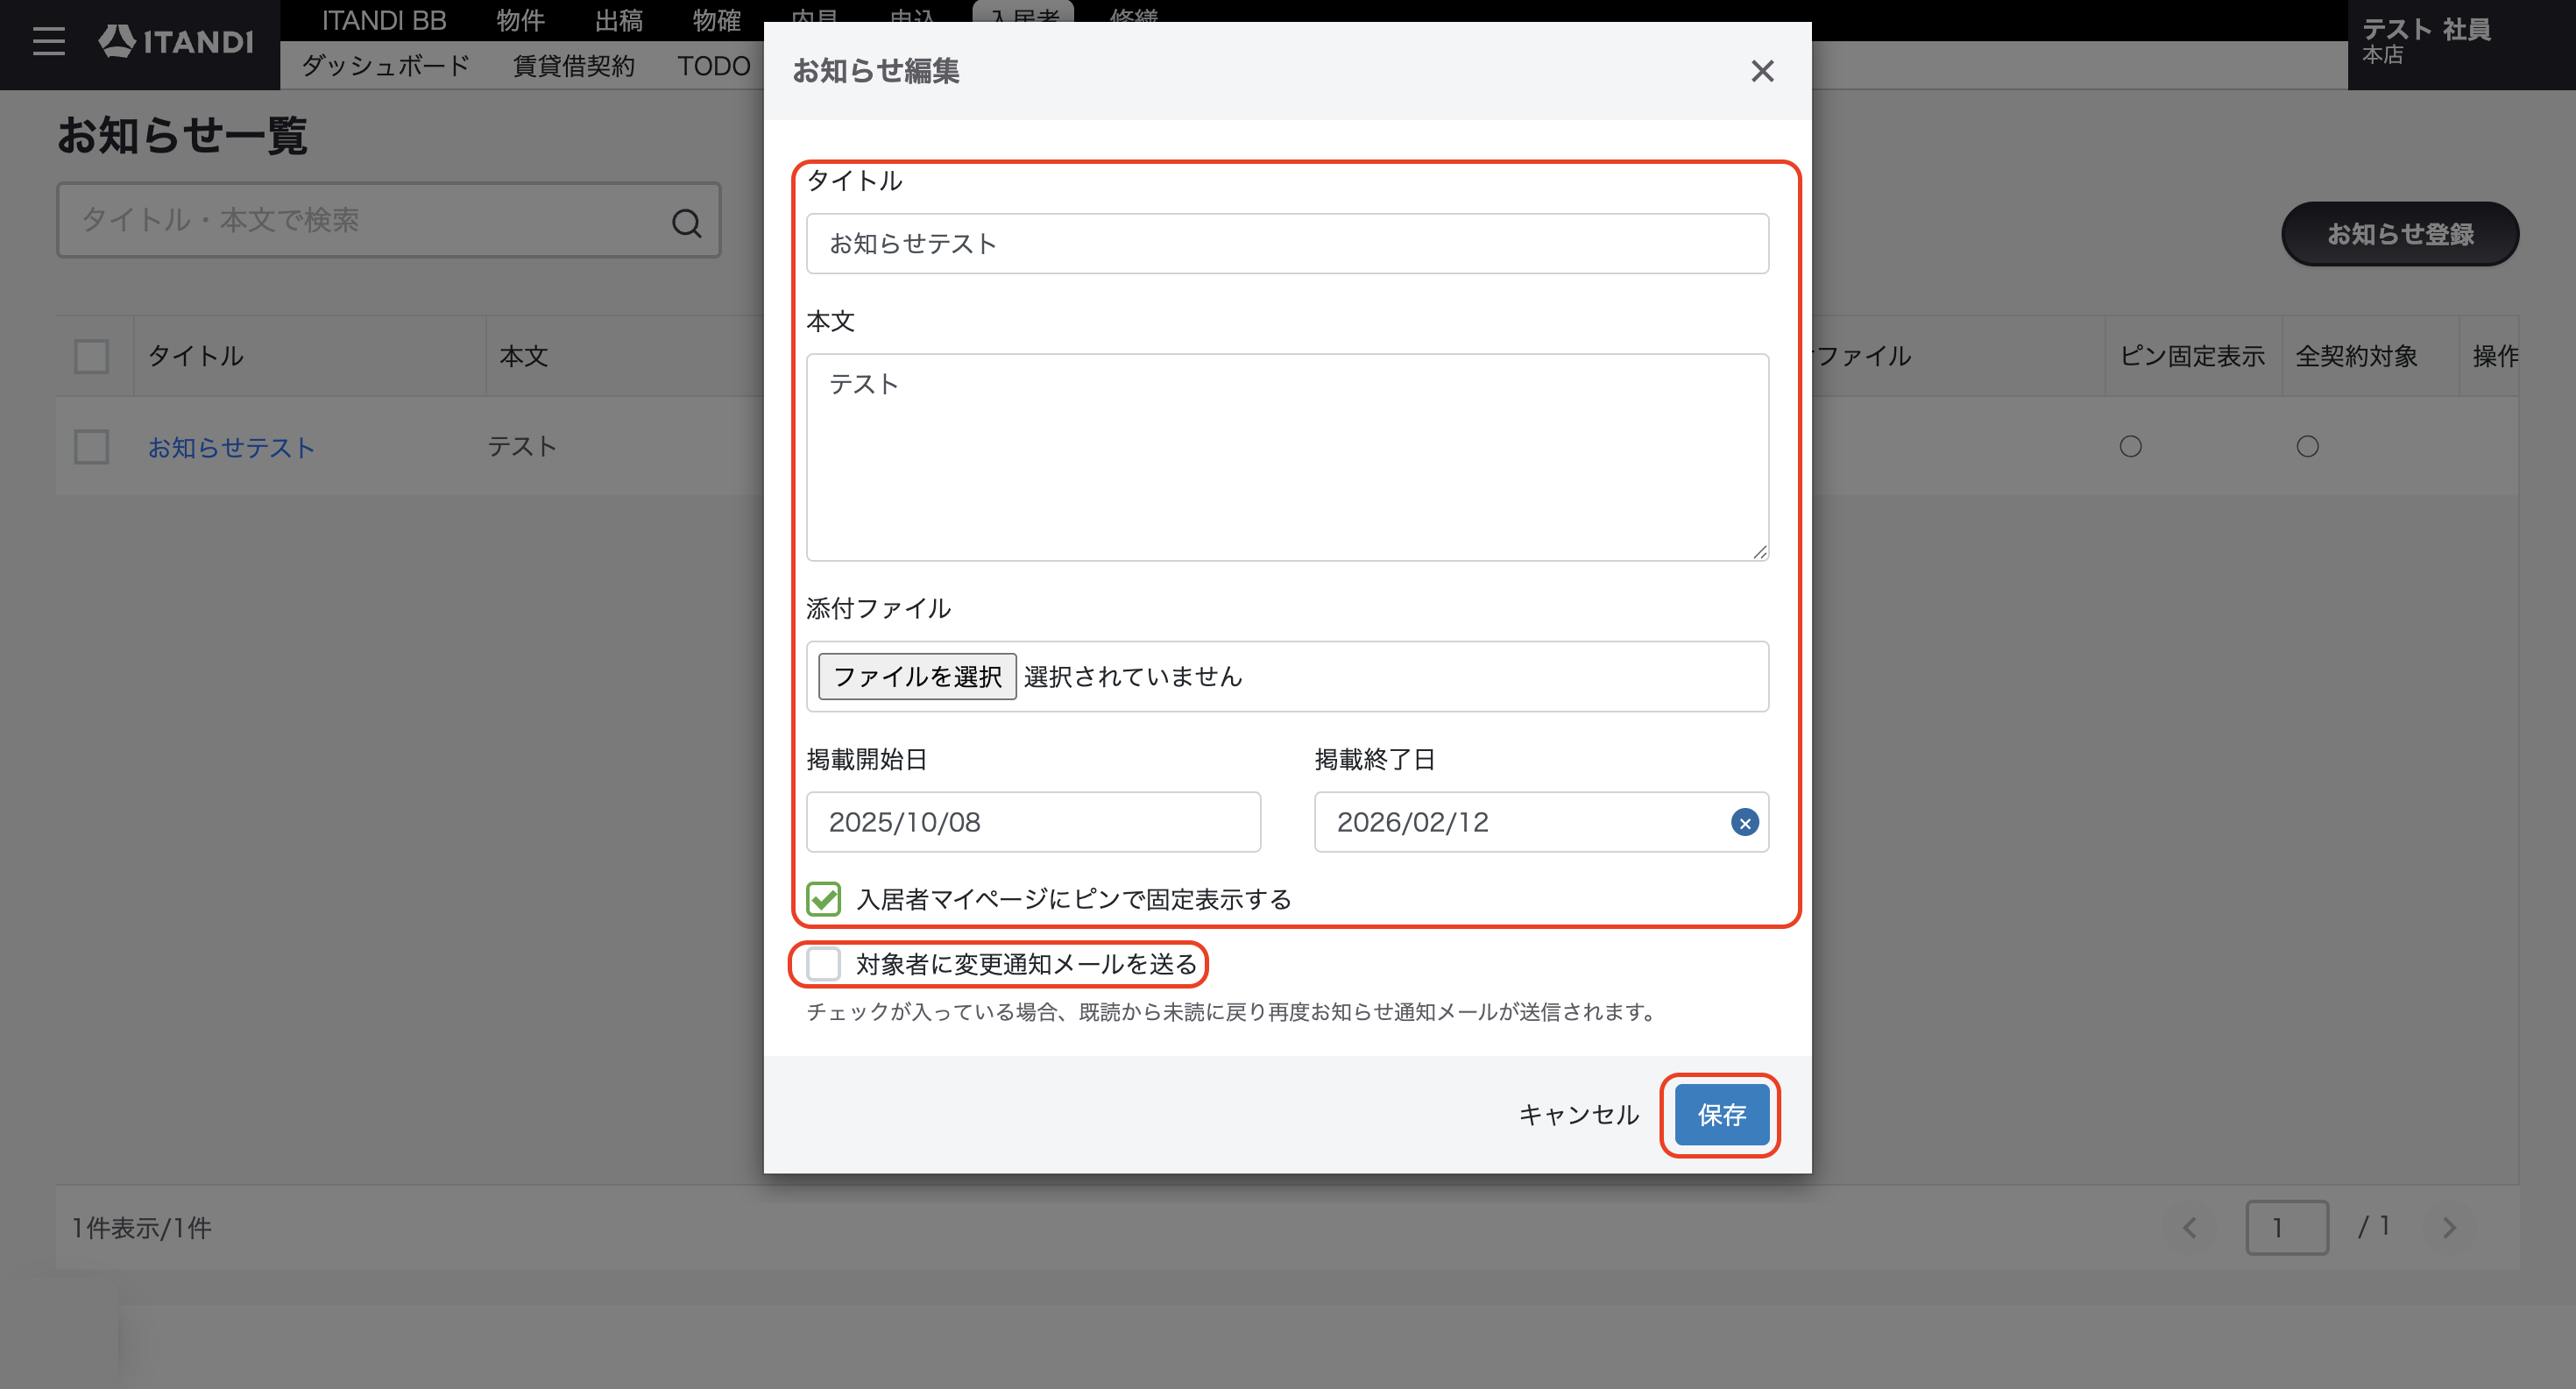Switch to the TODO tab
This screenshot has height=1389, width=2576.
(x=713, y=66)
